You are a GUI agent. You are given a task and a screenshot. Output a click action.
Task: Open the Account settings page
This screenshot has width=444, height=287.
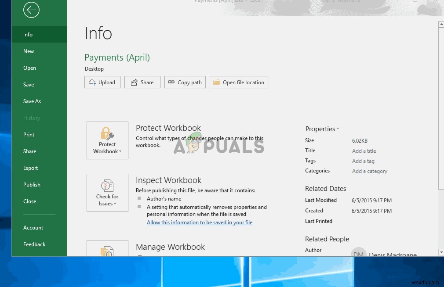tap(33, 227)
